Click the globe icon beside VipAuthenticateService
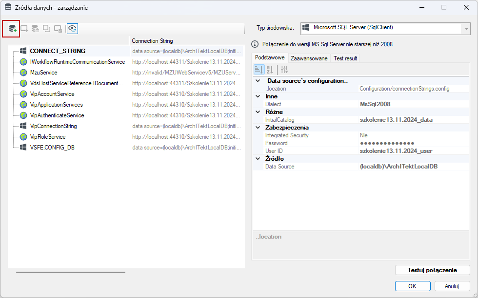The width and height of the screenshot is (478, 298). pyautogui.click(x=23, y=115)
